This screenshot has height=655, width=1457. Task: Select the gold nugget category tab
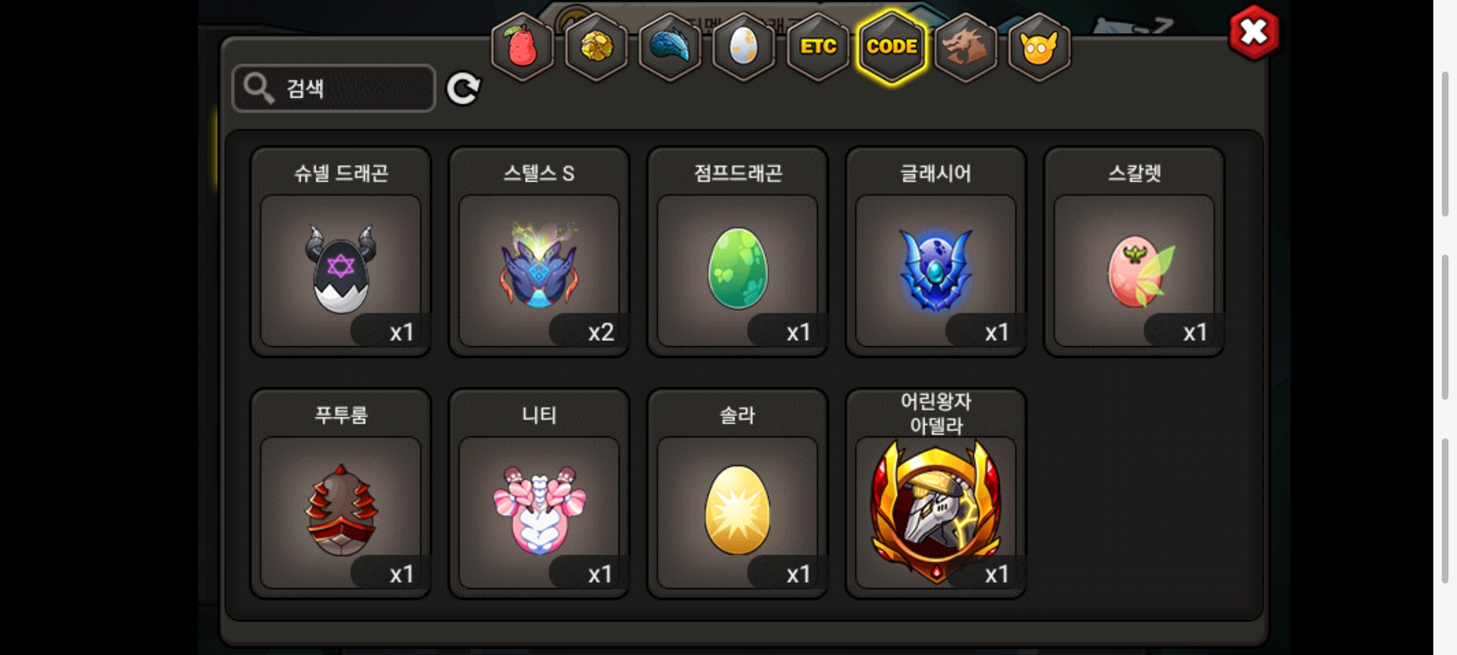click(x=596, y=47)
